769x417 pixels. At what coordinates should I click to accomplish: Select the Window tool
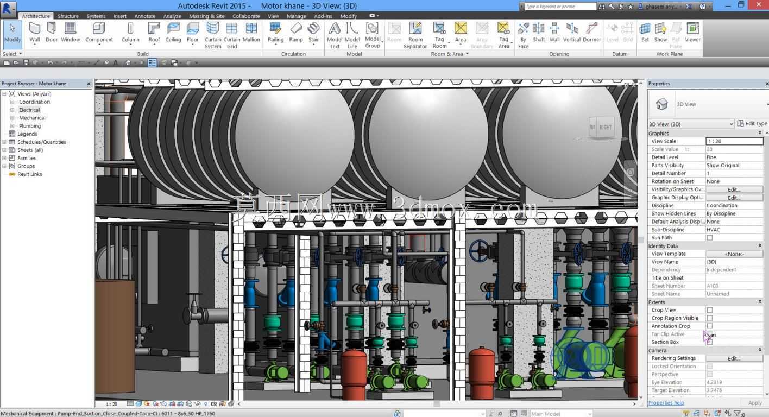pos(71,33)
